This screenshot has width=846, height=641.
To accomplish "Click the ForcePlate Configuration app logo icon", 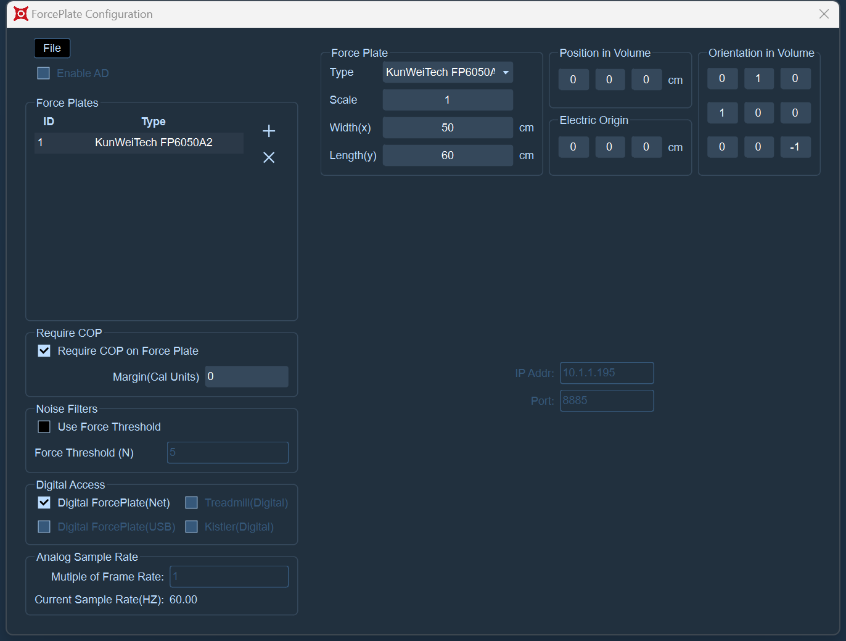I will [x=21, y=14].
